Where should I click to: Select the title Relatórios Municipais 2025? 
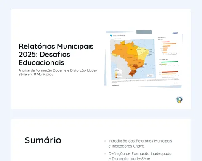[x=56, y=54]
